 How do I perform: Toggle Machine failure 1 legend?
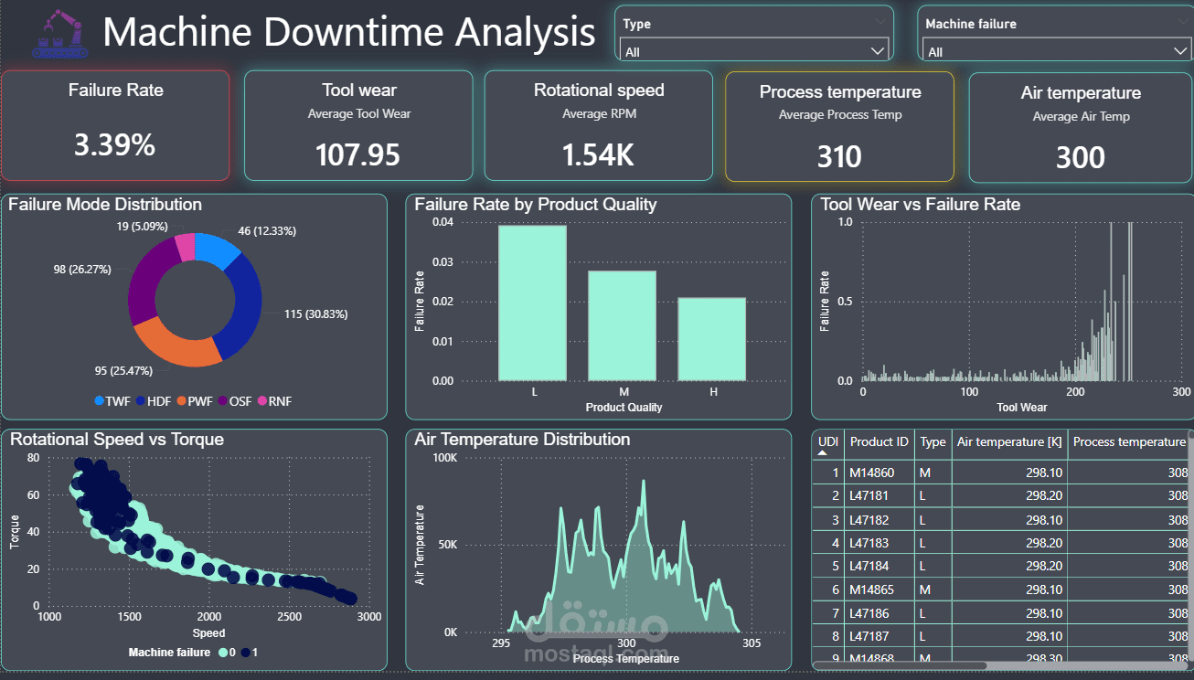[x=250, y=653]
